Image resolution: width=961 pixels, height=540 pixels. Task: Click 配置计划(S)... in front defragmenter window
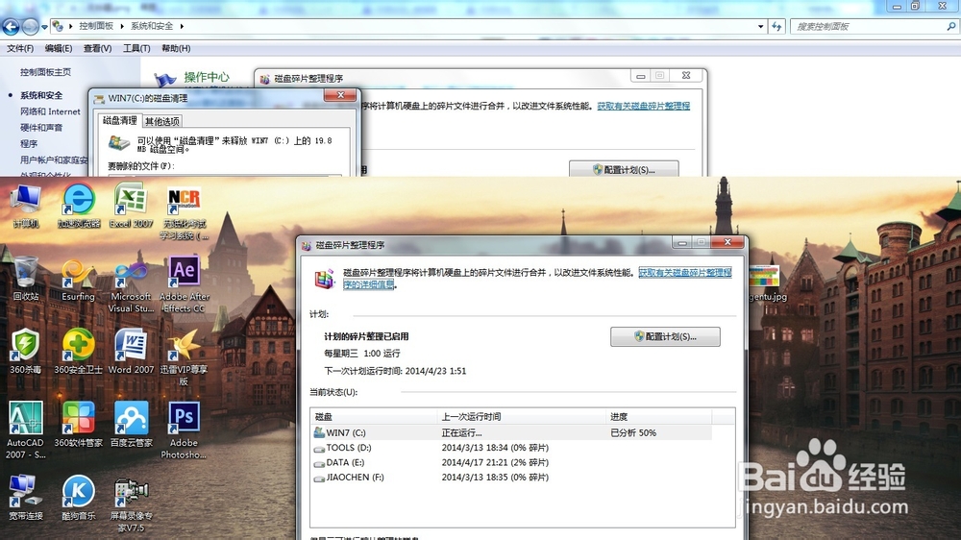(x=665, y=336)
